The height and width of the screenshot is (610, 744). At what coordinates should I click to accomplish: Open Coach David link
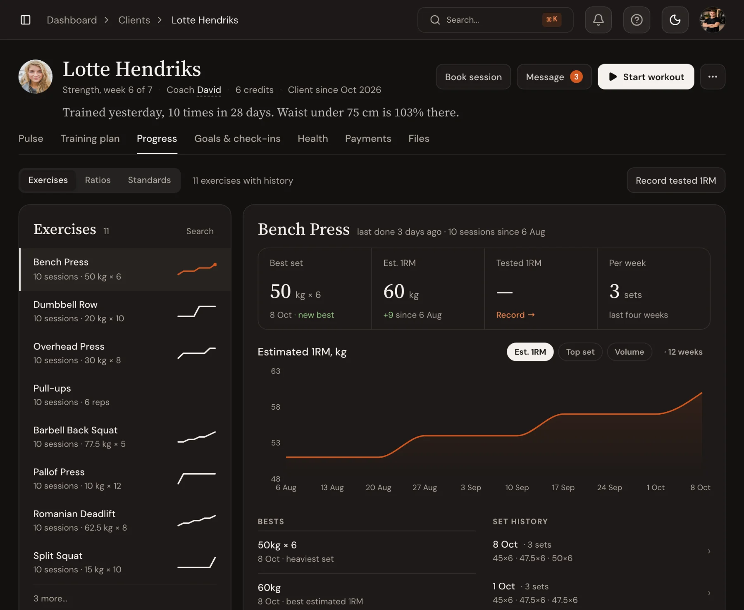coord(209,90)
